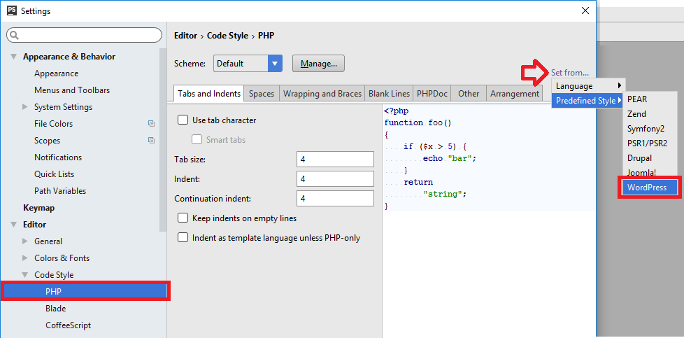Open Scopes settings page
Viewport: 684px width, 338px height.
[x=47, y=141]
